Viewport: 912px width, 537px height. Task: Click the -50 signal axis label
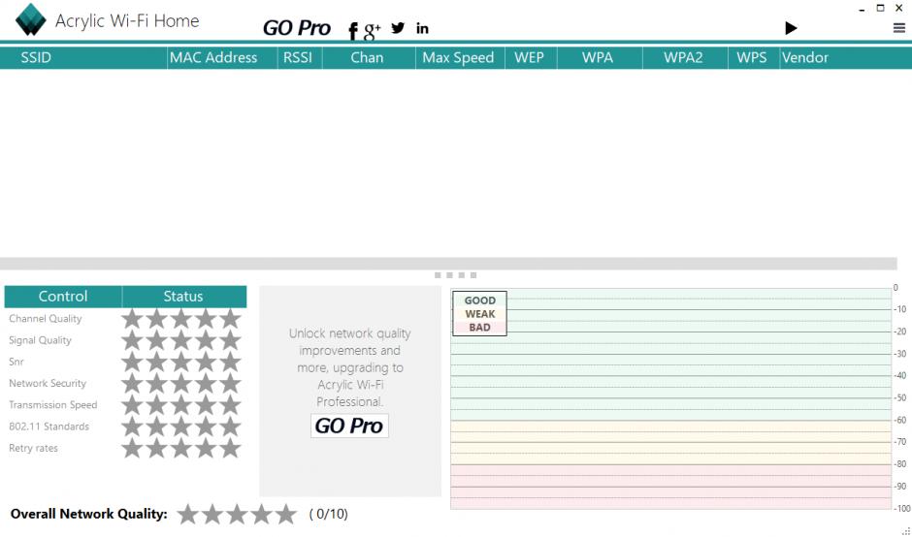pos(899,397)
